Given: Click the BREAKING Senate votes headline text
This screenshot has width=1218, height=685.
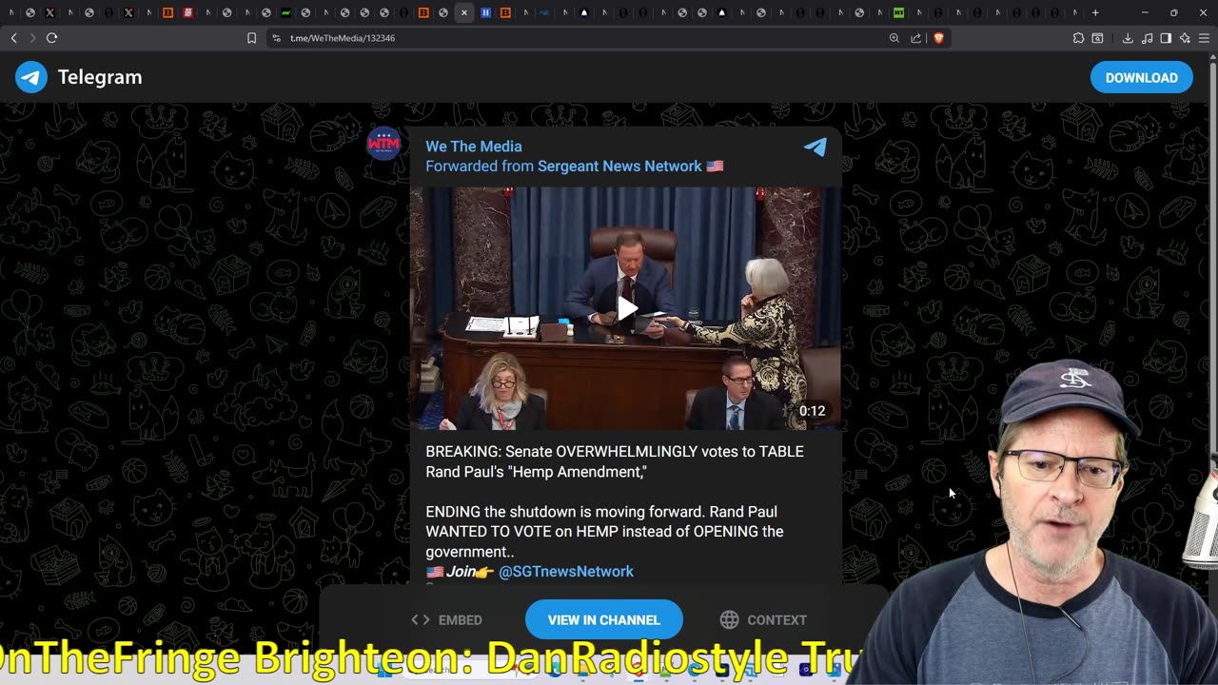Looking at the screenshot, I should [615, 461].
